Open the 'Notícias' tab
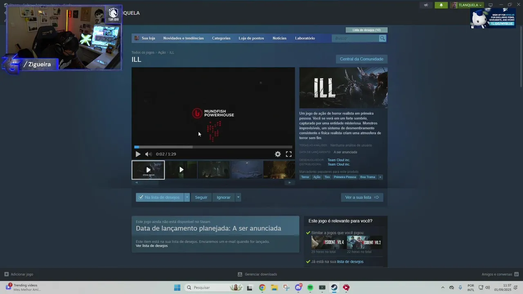The image size is (523, 294). (279, 38)
